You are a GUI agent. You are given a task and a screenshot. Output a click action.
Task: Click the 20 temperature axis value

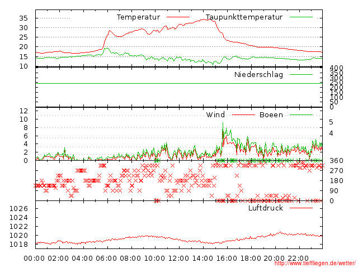coord(23,47)
